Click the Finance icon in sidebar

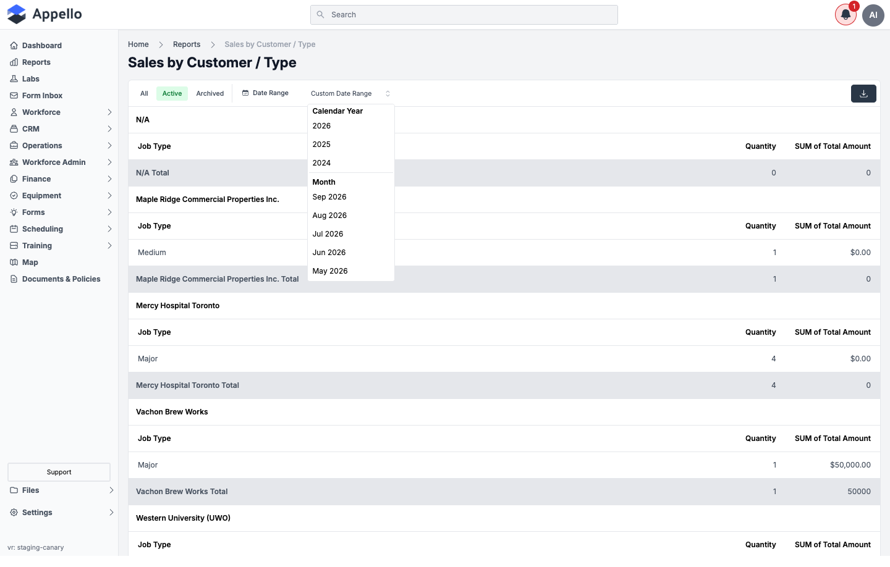(x=14, y=179)
